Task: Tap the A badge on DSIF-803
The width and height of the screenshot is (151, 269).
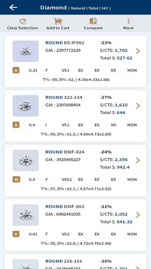Action: [x=16, y=234]
